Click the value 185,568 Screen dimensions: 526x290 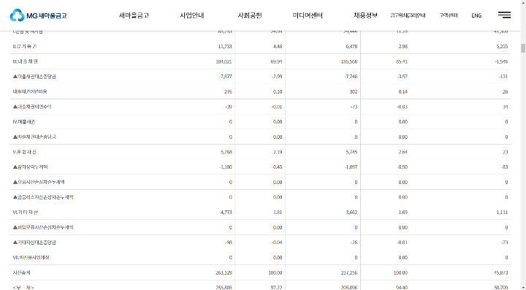tap(349, 61)
